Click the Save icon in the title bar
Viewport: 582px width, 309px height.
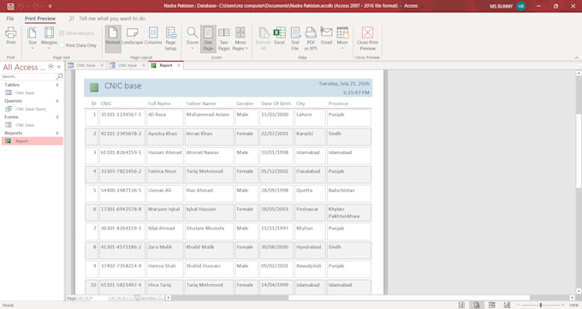pyautogui.click(x=10, y=6)
